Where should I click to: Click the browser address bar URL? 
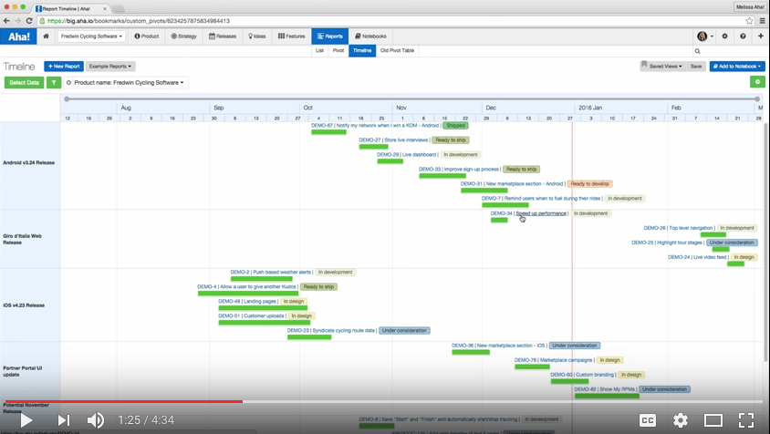coord(139,21)
